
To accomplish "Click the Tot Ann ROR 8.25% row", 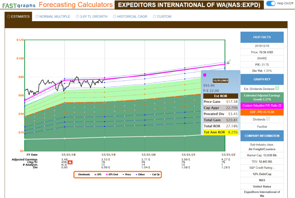I will [220, 132].
